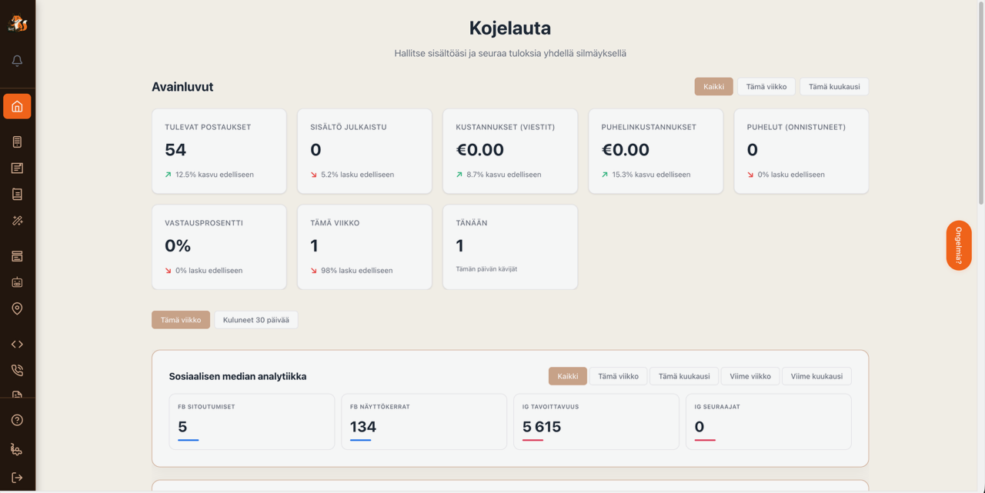Screen dimensions: 985x493
Task: Select the Kaikki filter in Avainluvut
Action: 713,86
